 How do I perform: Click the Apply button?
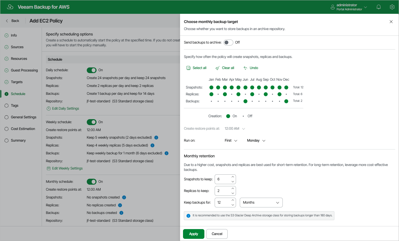(x=194, y=234)
